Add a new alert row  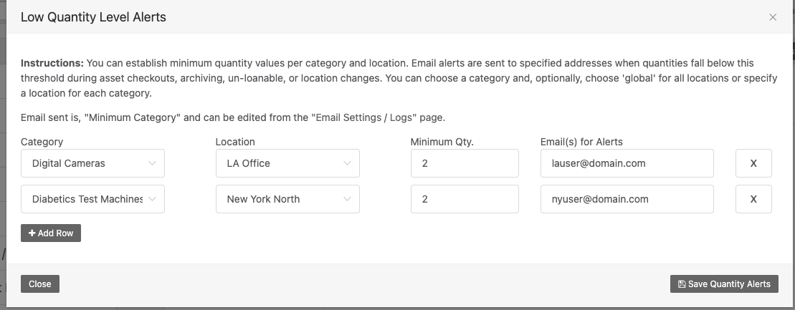[51, 233]
